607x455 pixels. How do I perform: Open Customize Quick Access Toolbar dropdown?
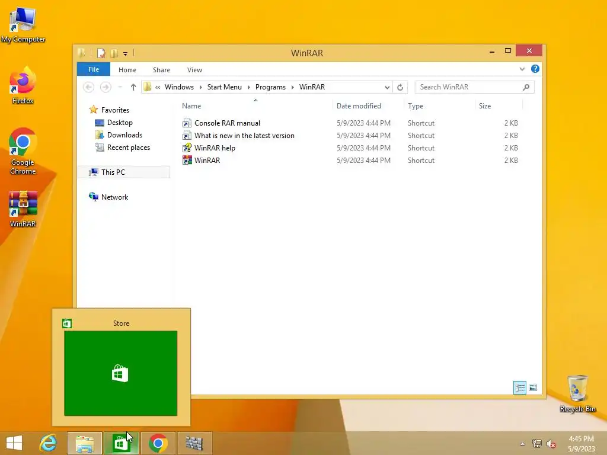[x=126, y=53]
